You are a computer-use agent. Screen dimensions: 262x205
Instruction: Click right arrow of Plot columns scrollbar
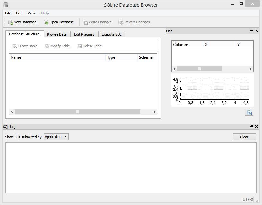251,69
